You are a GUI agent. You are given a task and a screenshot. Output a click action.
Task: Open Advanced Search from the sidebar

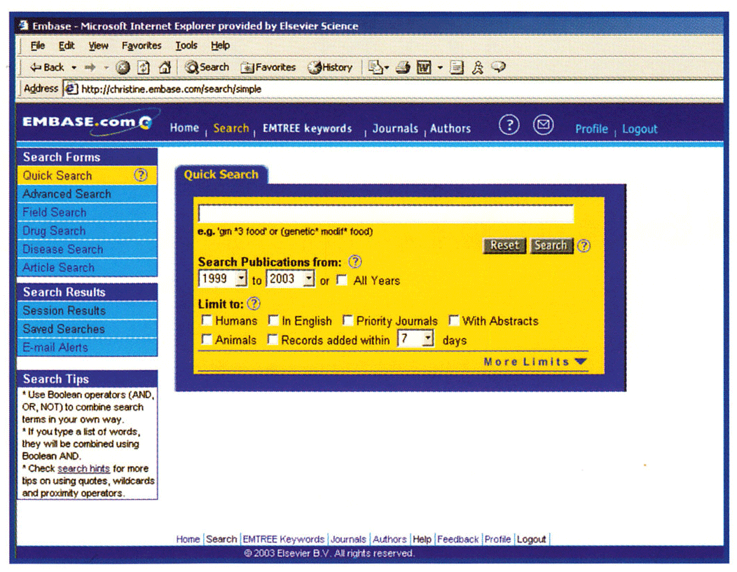[87, 193]
